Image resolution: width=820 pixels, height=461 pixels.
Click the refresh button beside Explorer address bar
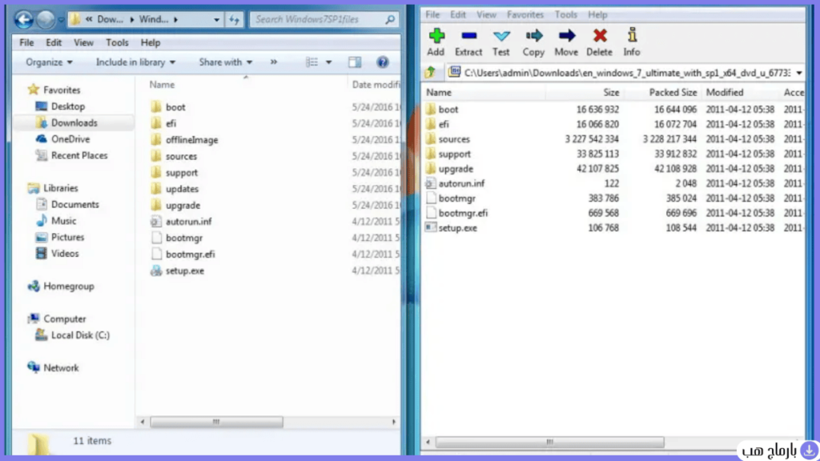(235, 20)
